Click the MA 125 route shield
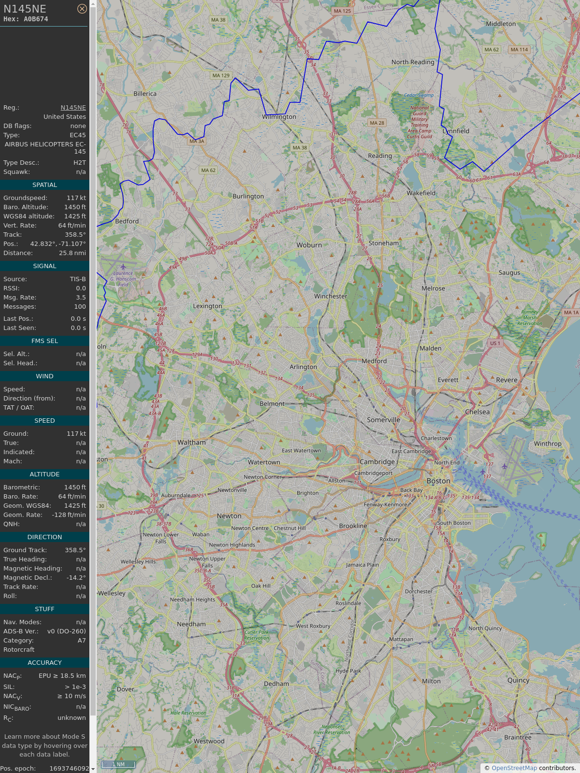 click(342, 11)
